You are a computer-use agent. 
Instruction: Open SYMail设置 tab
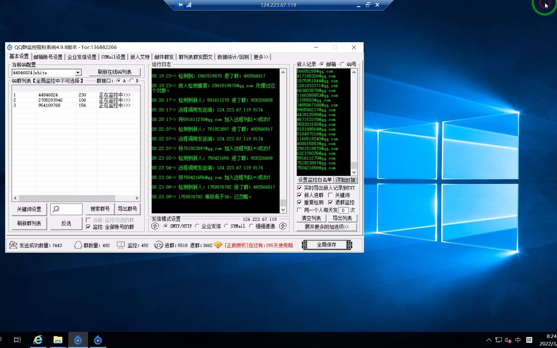coord(113,57)
